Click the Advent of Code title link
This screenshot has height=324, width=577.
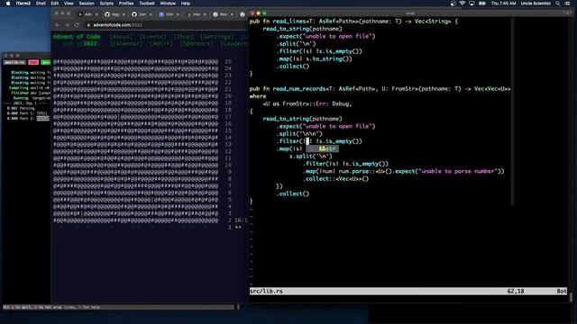(77, 36)
